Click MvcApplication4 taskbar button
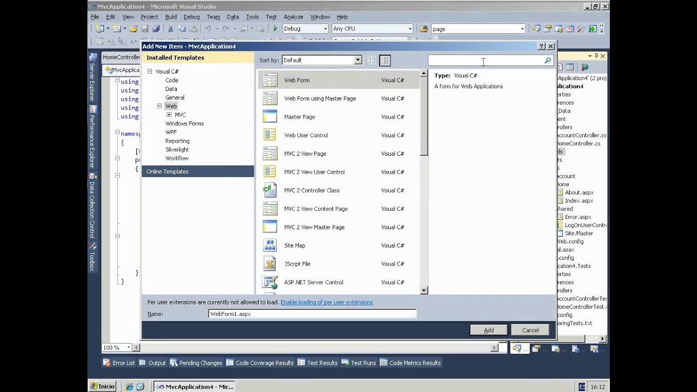 pos(195,387)
